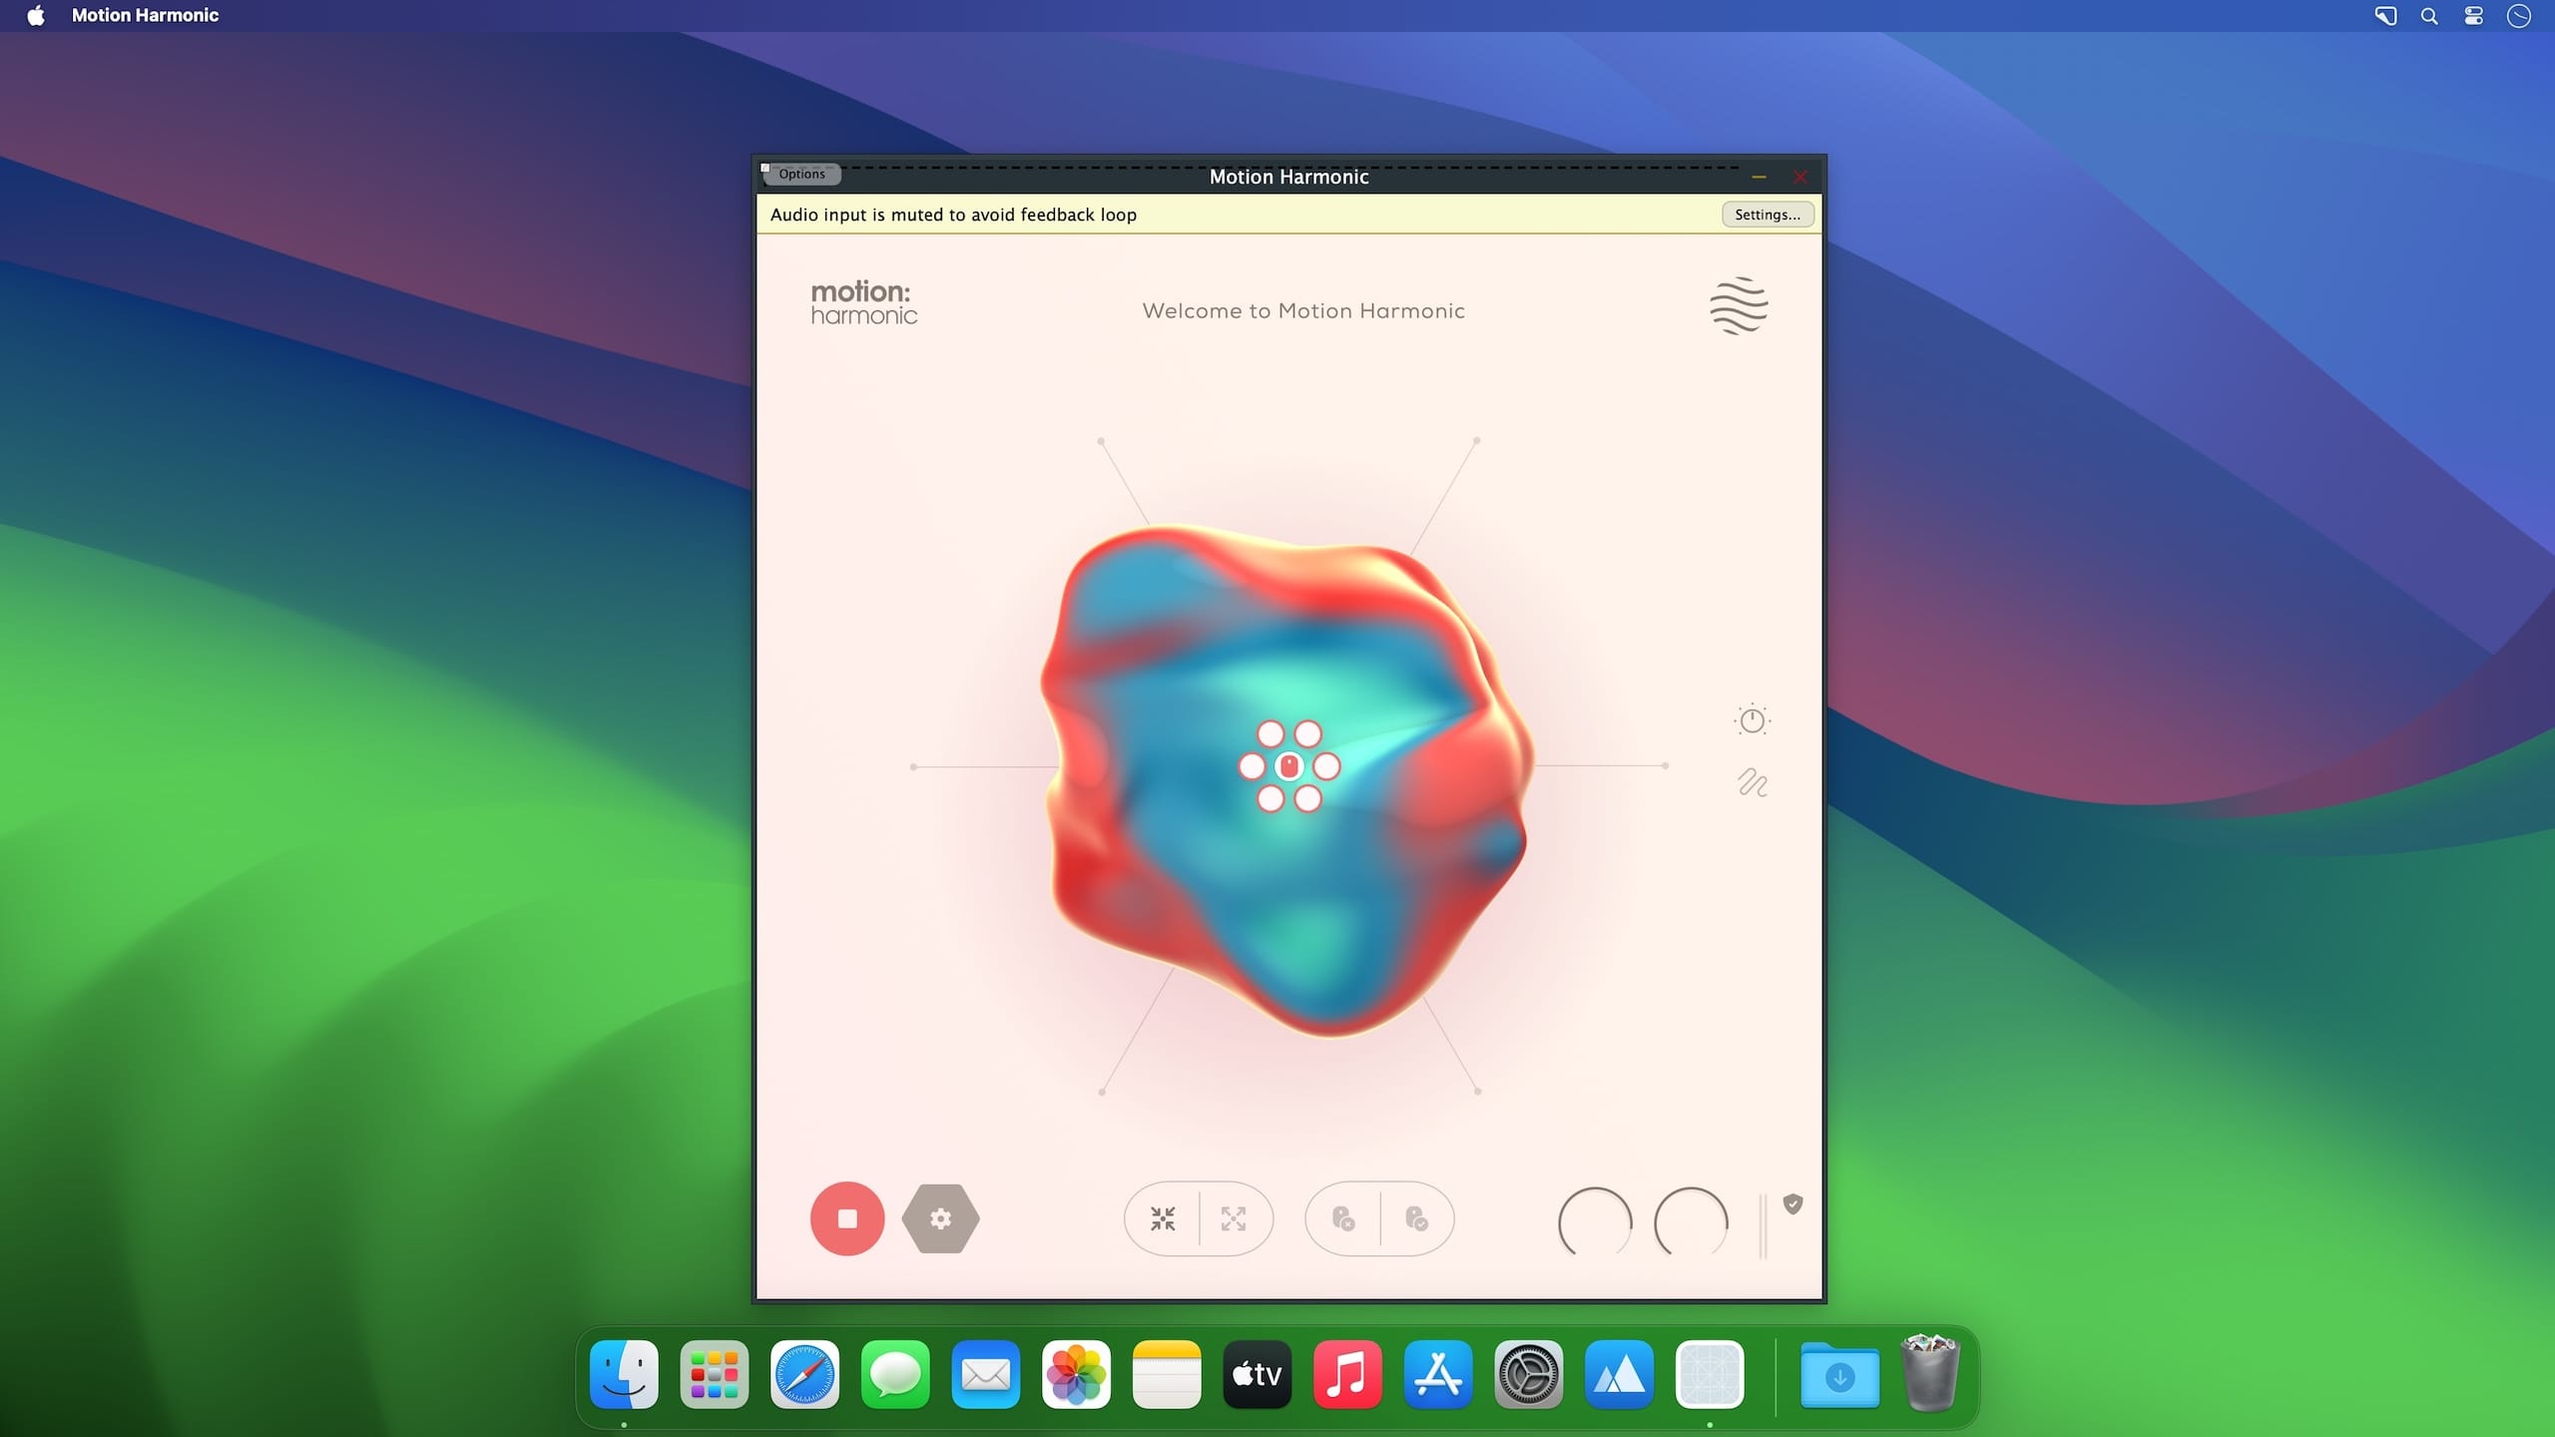This screenshot has height=1437, width=2555.
Task: Click the mouse icon with checkmark badge
Action: [1416, 1218]
